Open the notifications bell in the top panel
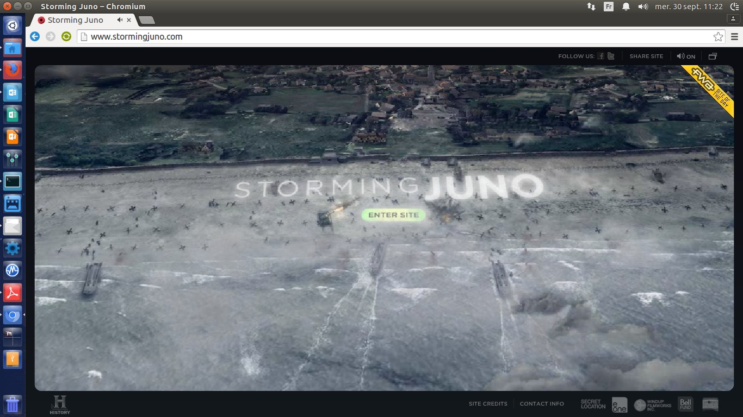Viewport: 743px width, 417px height. click(x=626, y=7)
